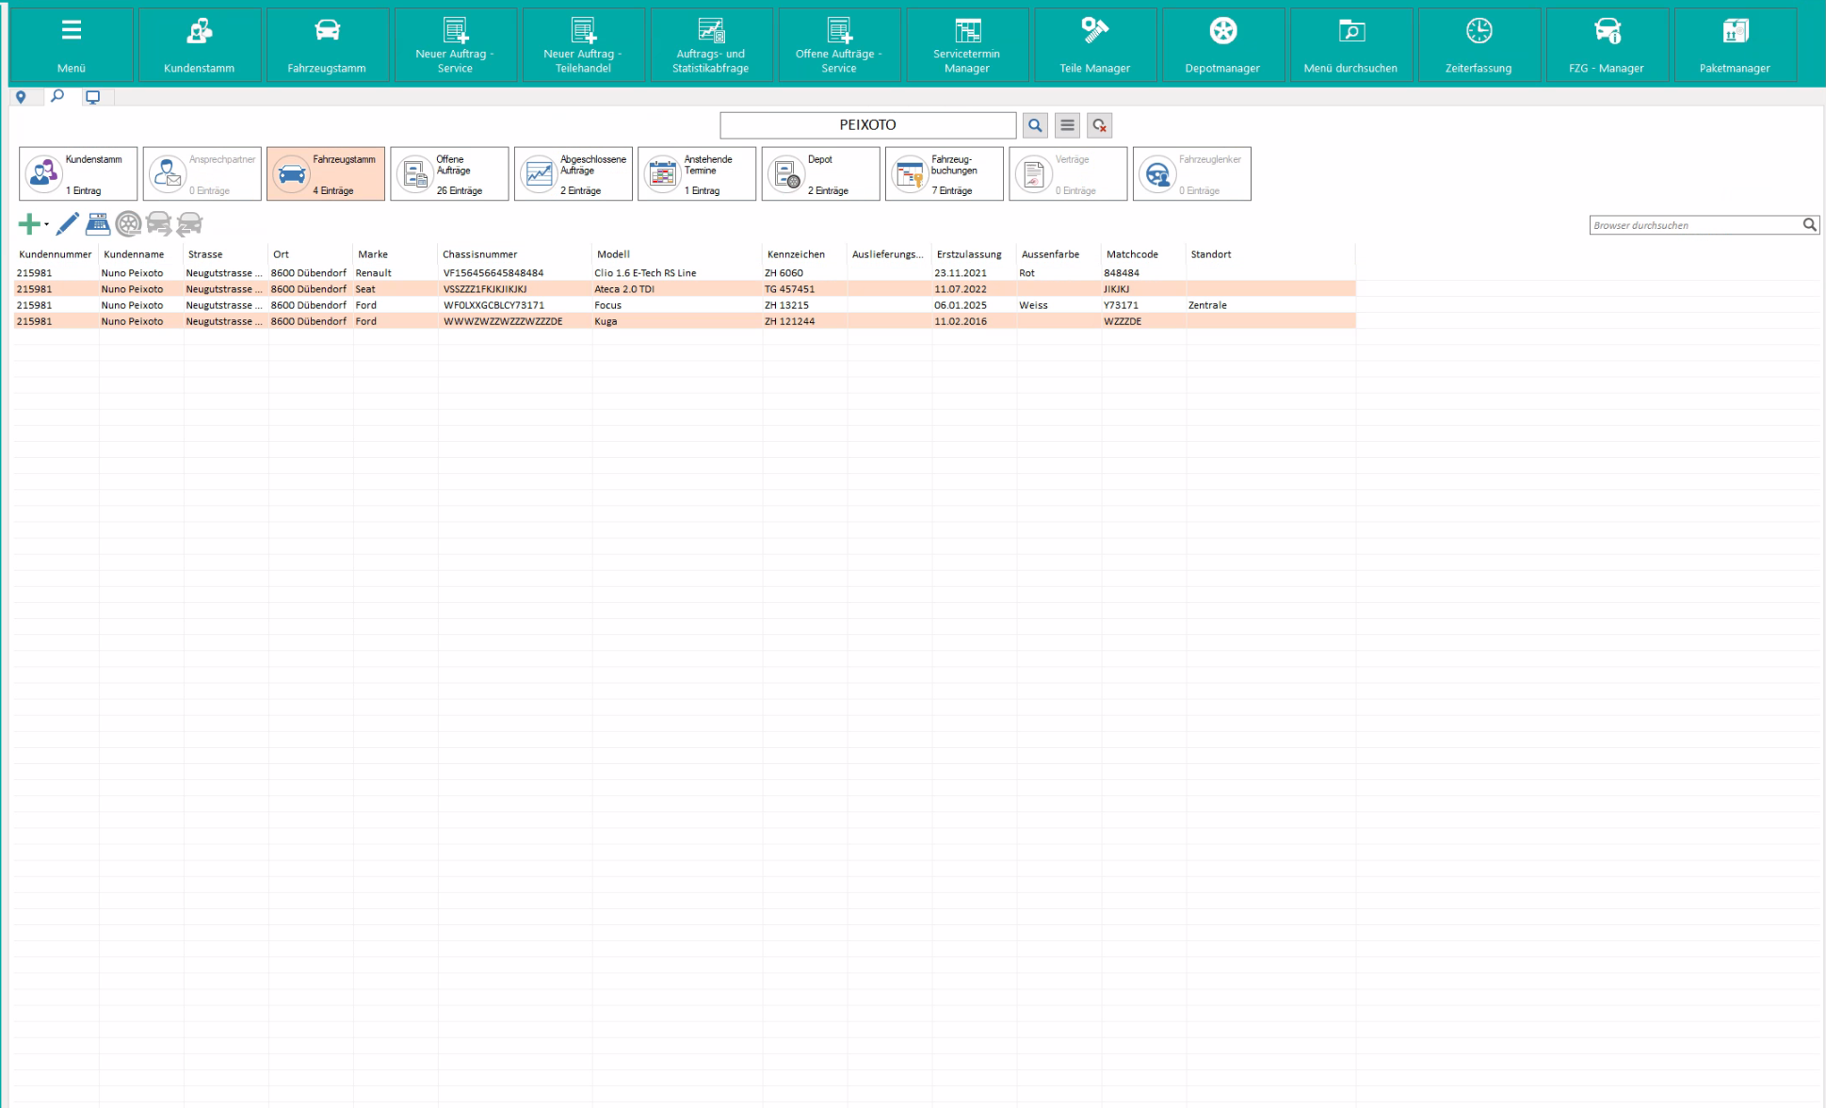Click the PEIXOTO search text field
1826x1108 pixels.
[x=867, y=125]
